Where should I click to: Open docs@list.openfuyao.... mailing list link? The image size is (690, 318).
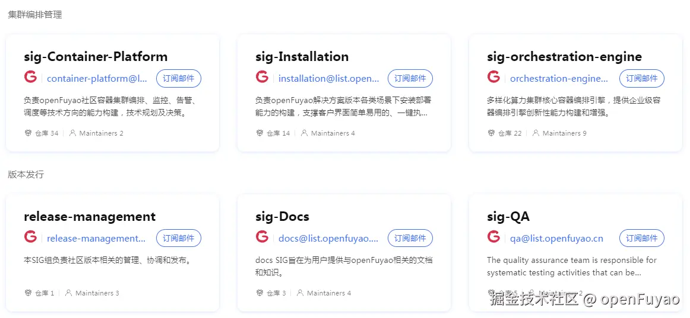[328, 238]
